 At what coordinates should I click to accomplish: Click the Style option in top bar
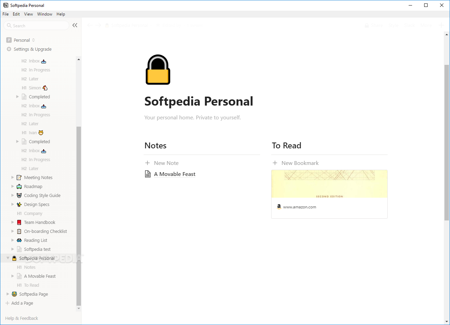click(x=393, y=25)
